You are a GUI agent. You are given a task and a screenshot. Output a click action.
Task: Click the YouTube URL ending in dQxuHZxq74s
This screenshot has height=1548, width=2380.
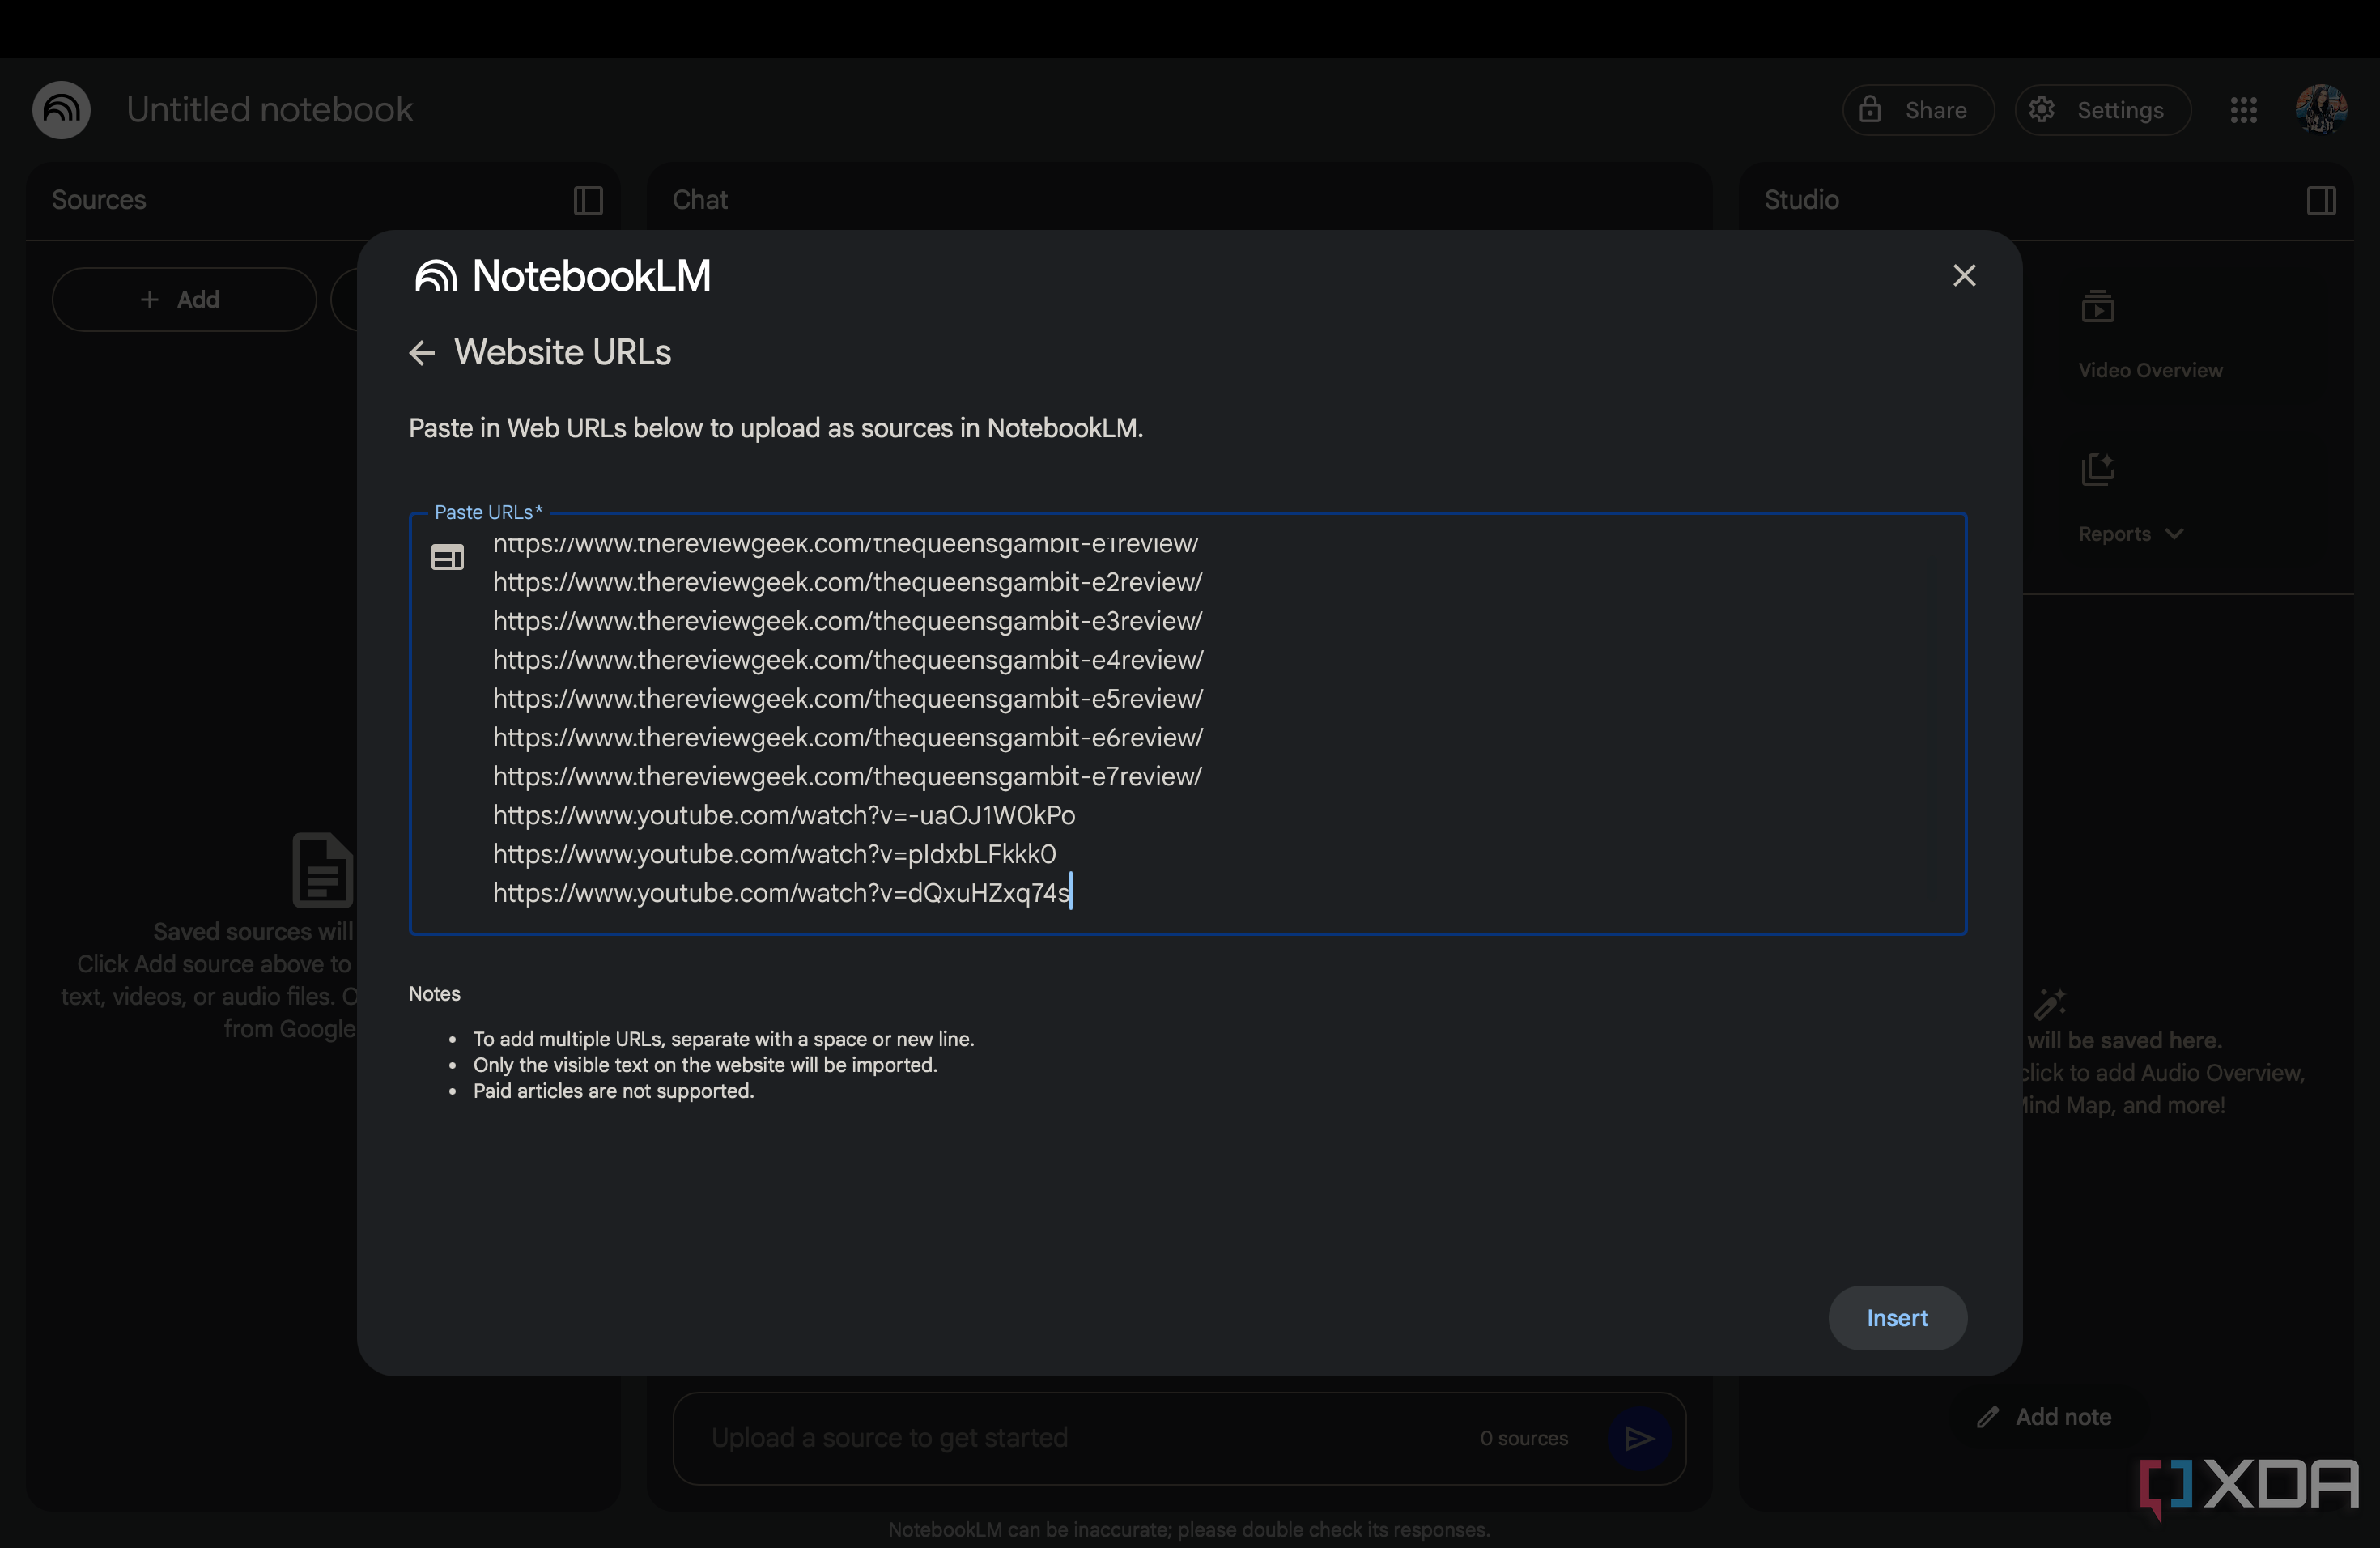coord(781,893)
